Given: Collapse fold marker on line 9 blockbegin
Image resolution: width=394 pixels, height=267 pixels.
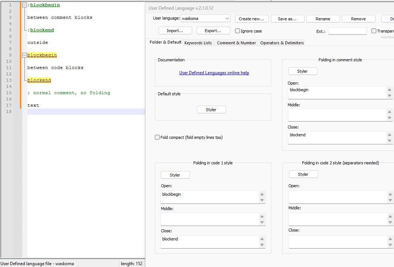Looking at the screenshot, I should [24, 55].
